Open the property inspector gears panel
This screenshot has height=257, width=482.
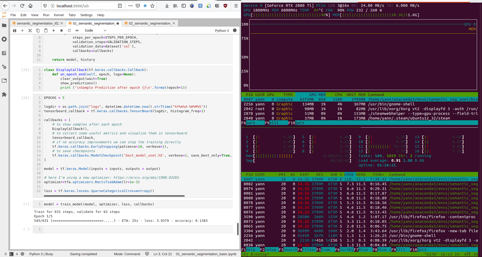(x=4, y=67)
